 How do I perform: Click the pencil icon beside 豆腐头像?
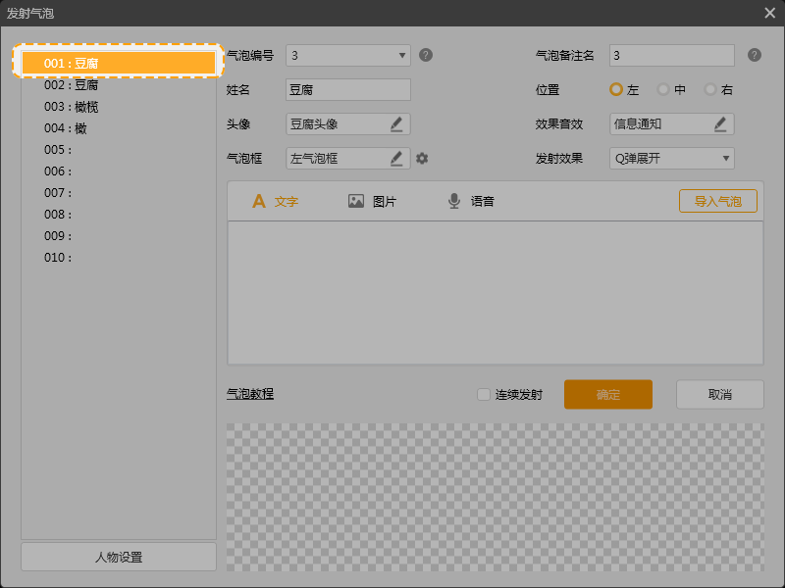click(x=396, y=123)
